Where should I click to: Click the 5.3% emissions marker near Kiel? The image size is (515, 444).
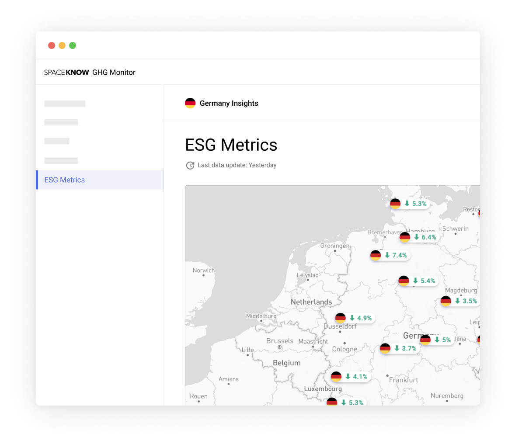coord(409,203)
